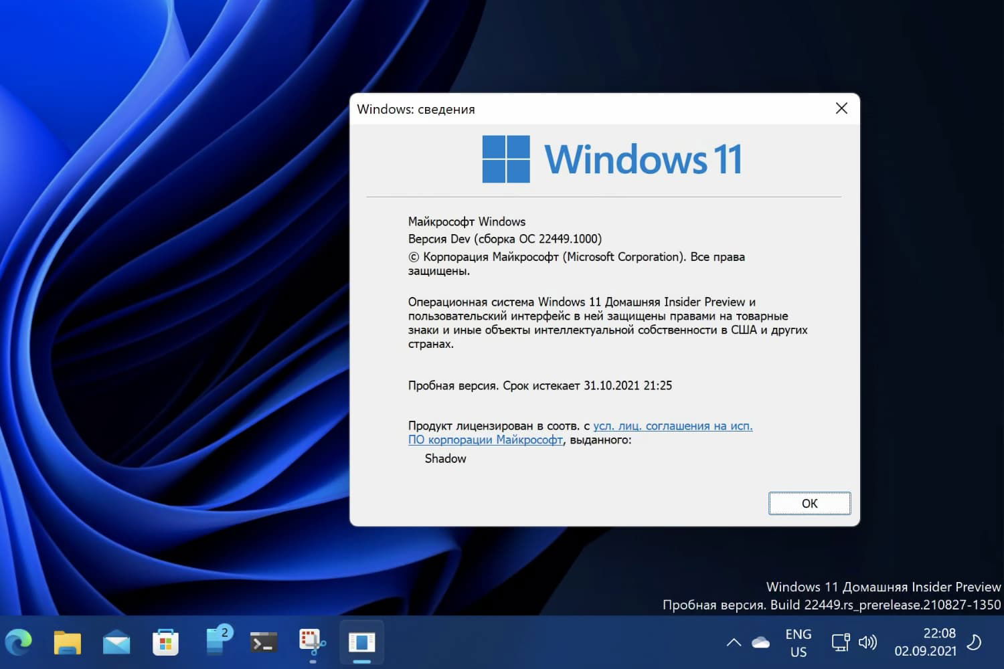Select the active winver window taskbar icon
The image size is (1004, 669).
click(x=361, y=642)
